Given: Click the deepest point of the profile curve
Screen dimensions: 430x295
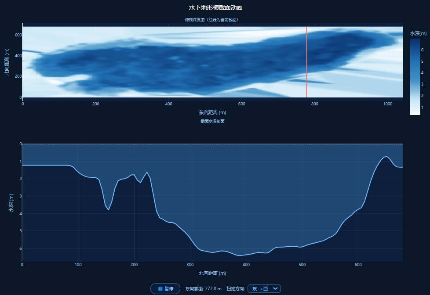Looking at the screenshot, I should tap(240, 255).
